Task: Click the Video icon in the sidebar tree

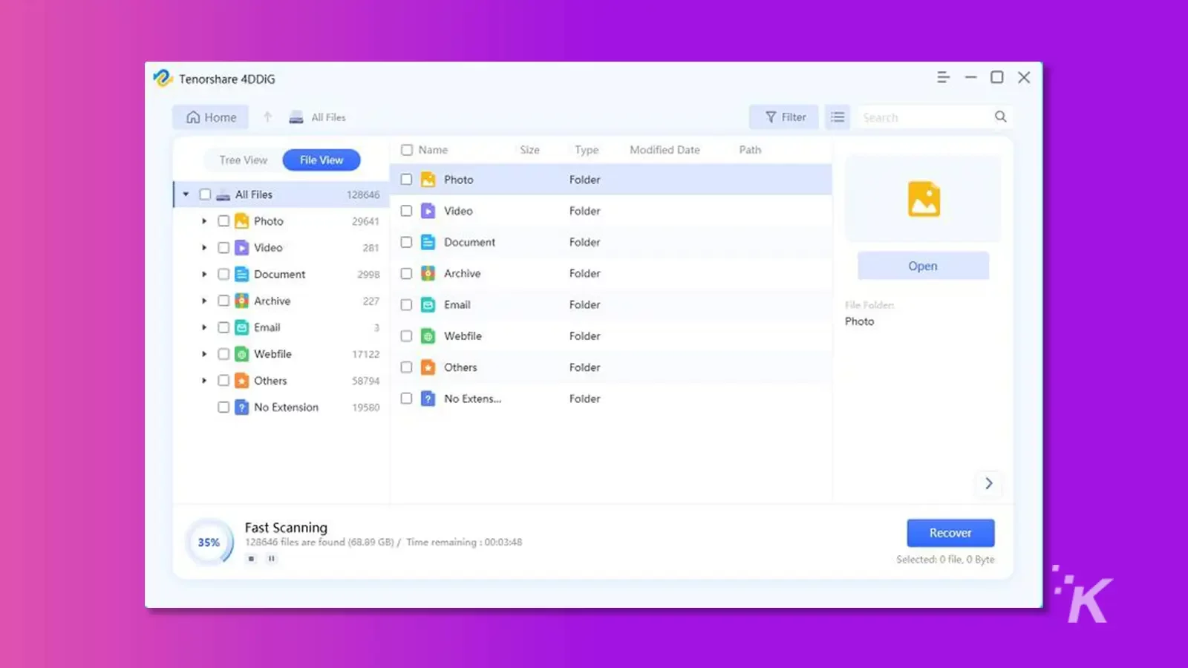Action: [242, 248]
